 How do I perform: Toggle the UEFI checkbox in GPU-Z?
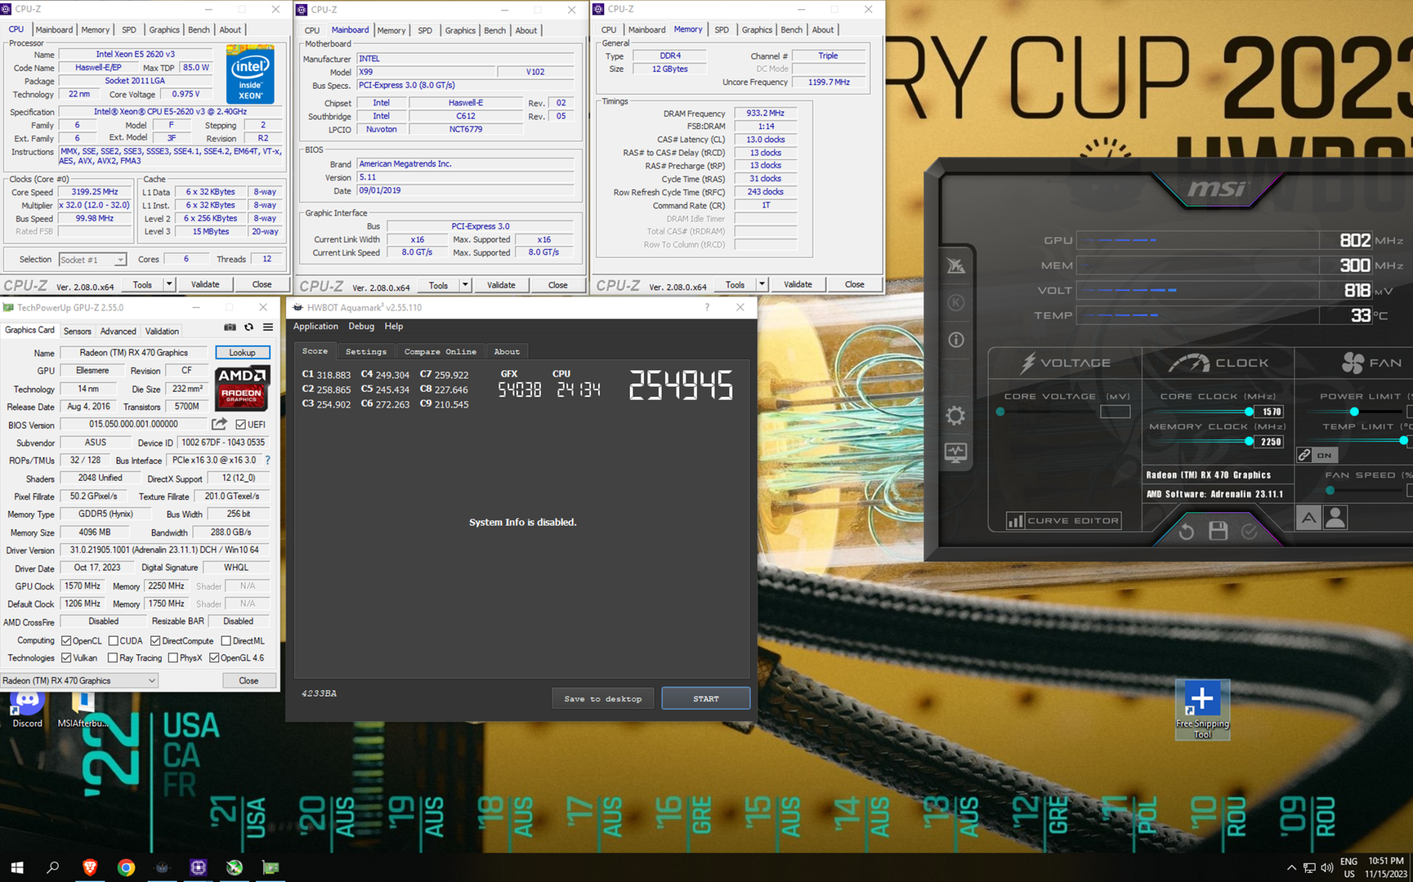(x=241, y=425)
